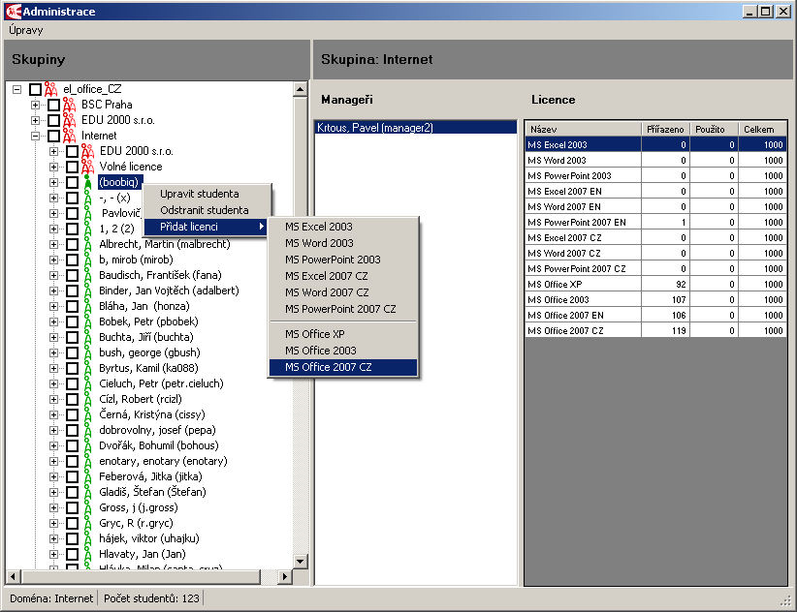
Task: Click the student icon of Cieluch, Petr
Action: (87, 383)
